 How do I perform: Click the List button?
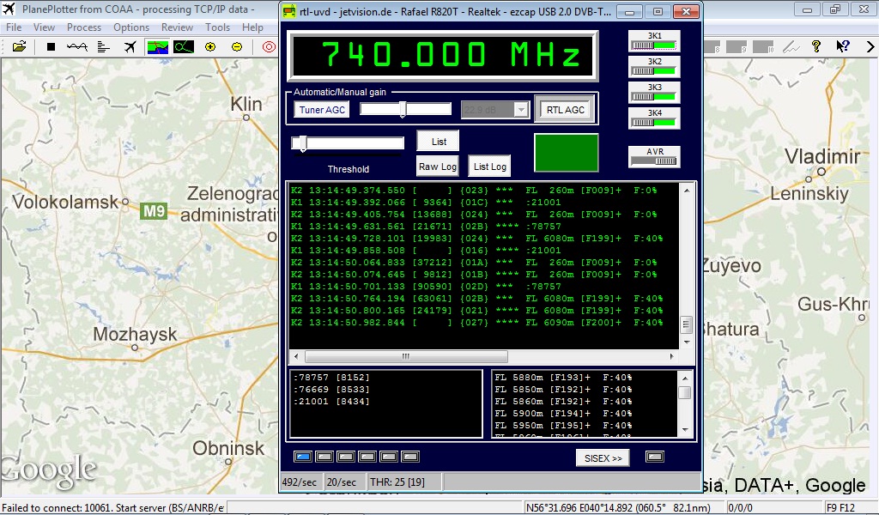pyautogui.click(x=439, y=142)
